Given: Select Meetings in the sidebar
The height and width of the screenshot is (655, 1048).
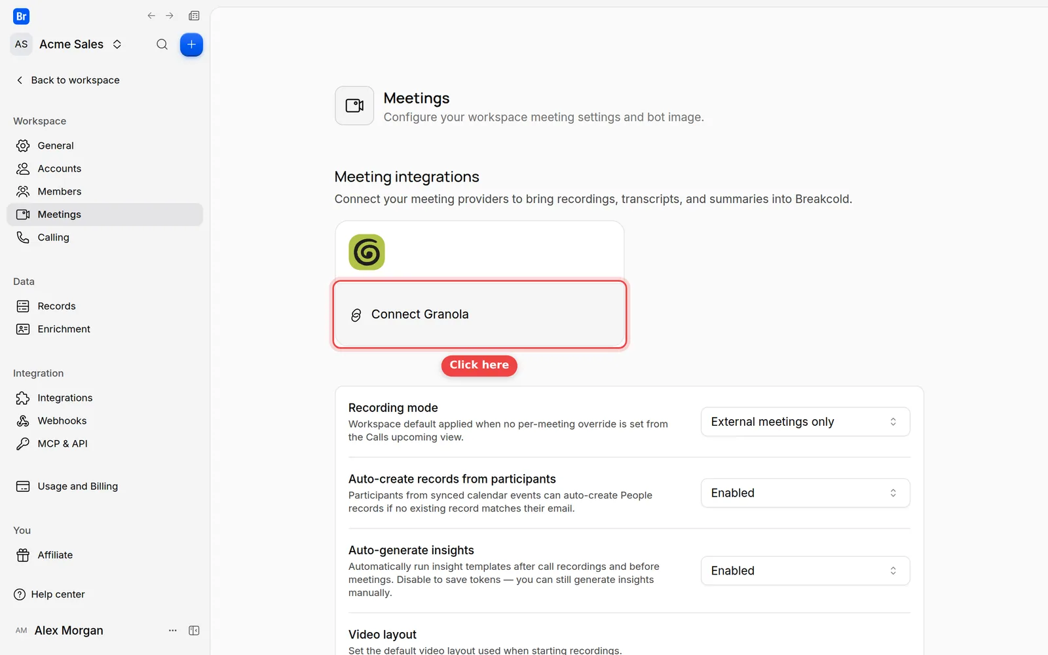Looking at the screenshot, I should point(105,214).
